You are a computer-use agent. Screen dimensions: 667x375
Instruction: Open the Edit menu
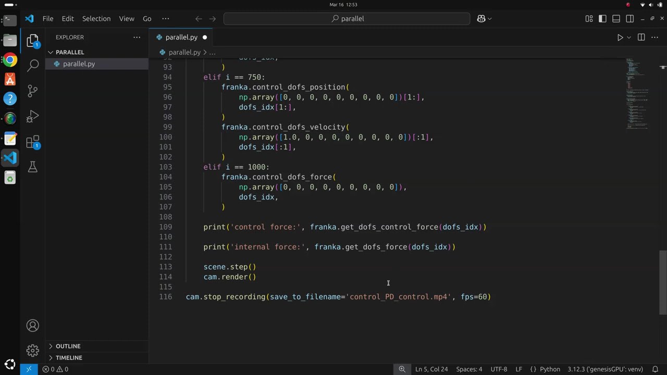[68, 19]
